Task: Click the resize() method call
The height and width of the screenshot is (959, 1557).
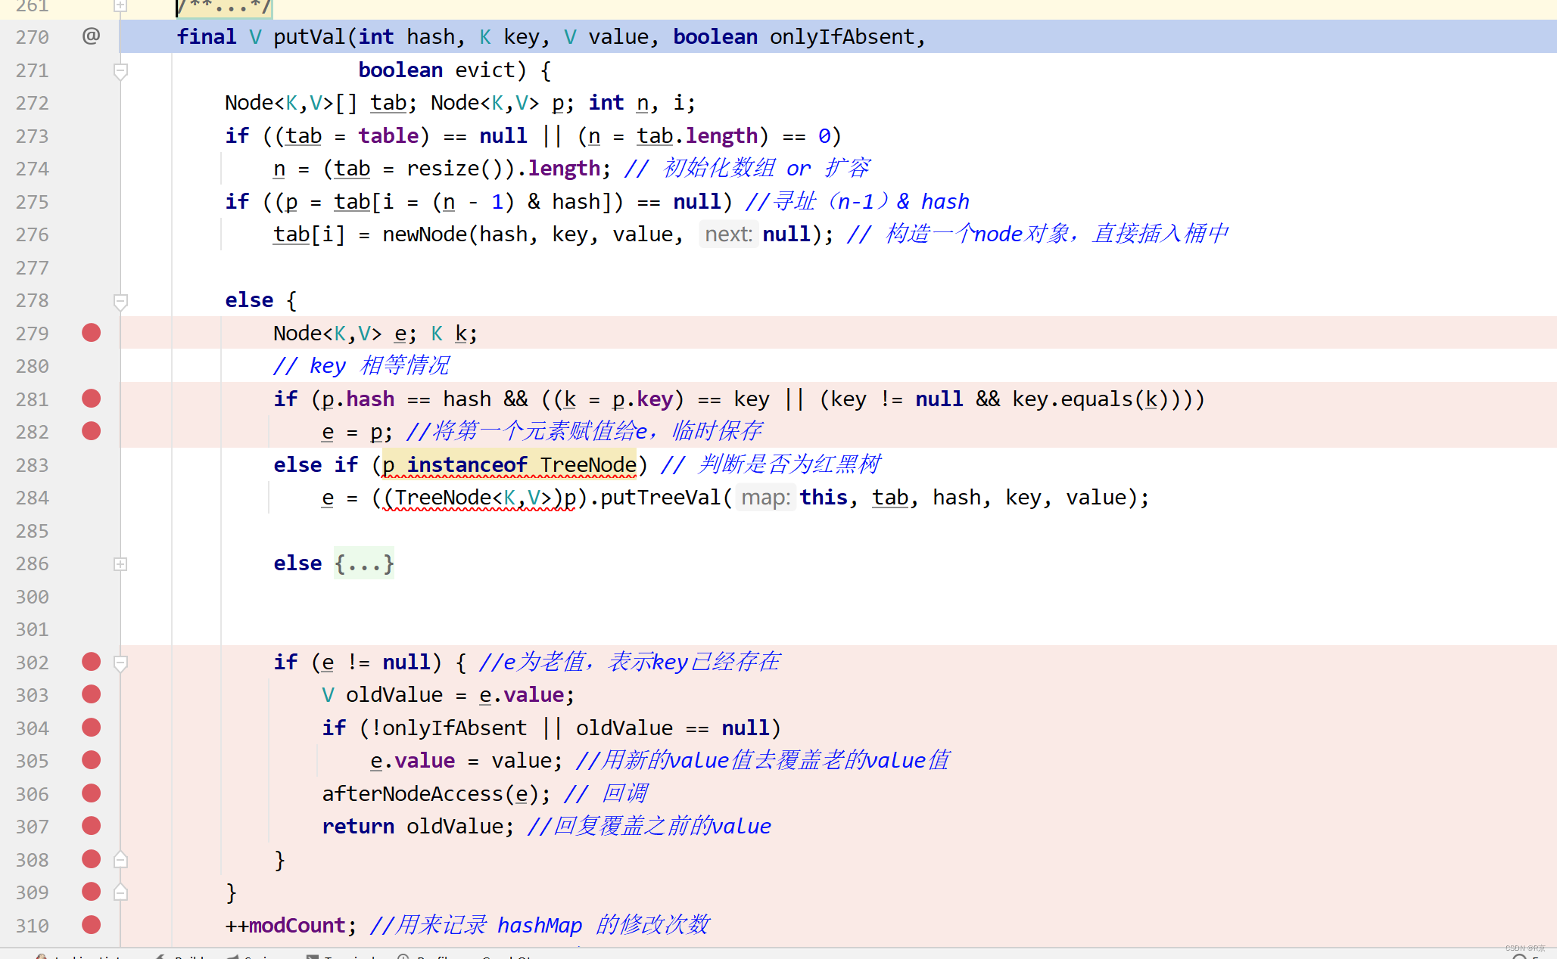Action: coord(442,169)
